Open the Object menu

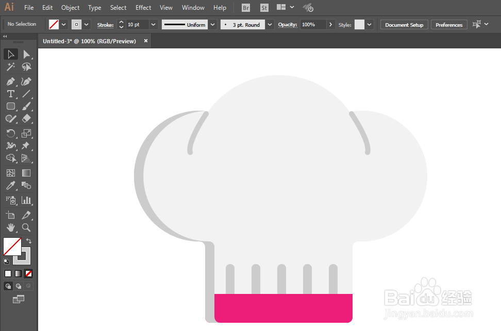coord(70,8)
